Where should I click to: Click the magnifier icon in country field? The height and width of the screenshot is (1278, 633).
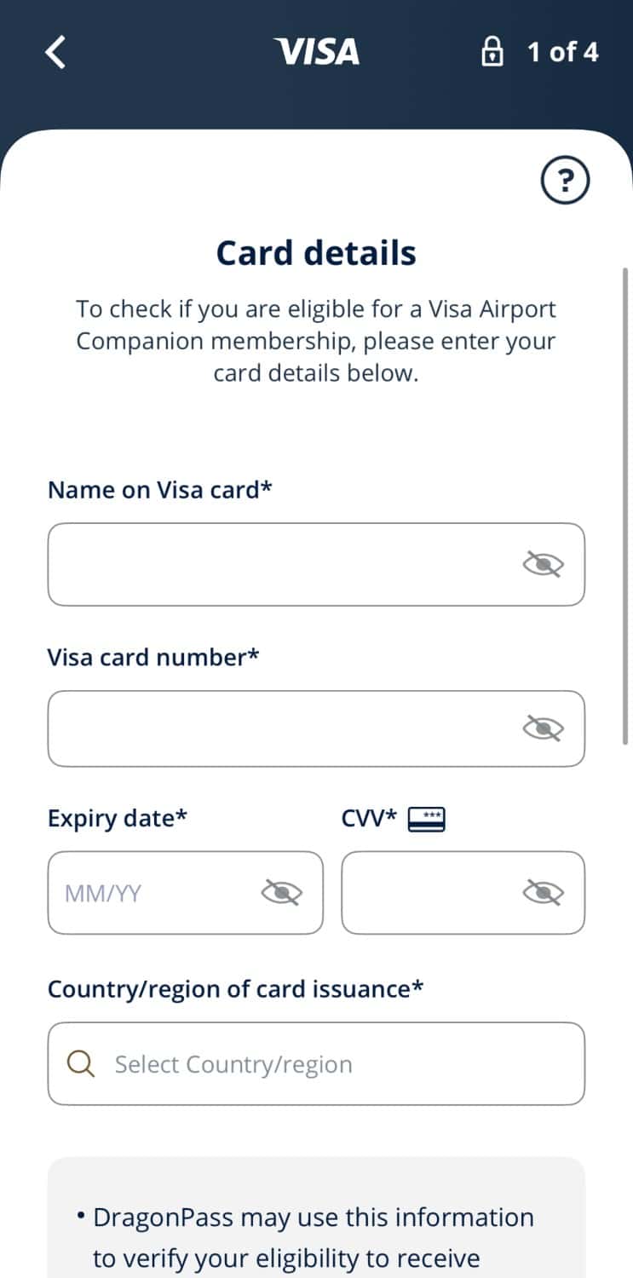click(x=81, y=1064)
